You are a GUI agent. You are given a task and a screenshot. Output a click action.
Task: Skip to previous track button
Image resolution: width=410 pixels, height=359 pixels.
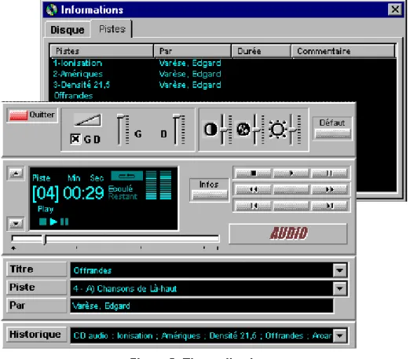pos(253,206)
